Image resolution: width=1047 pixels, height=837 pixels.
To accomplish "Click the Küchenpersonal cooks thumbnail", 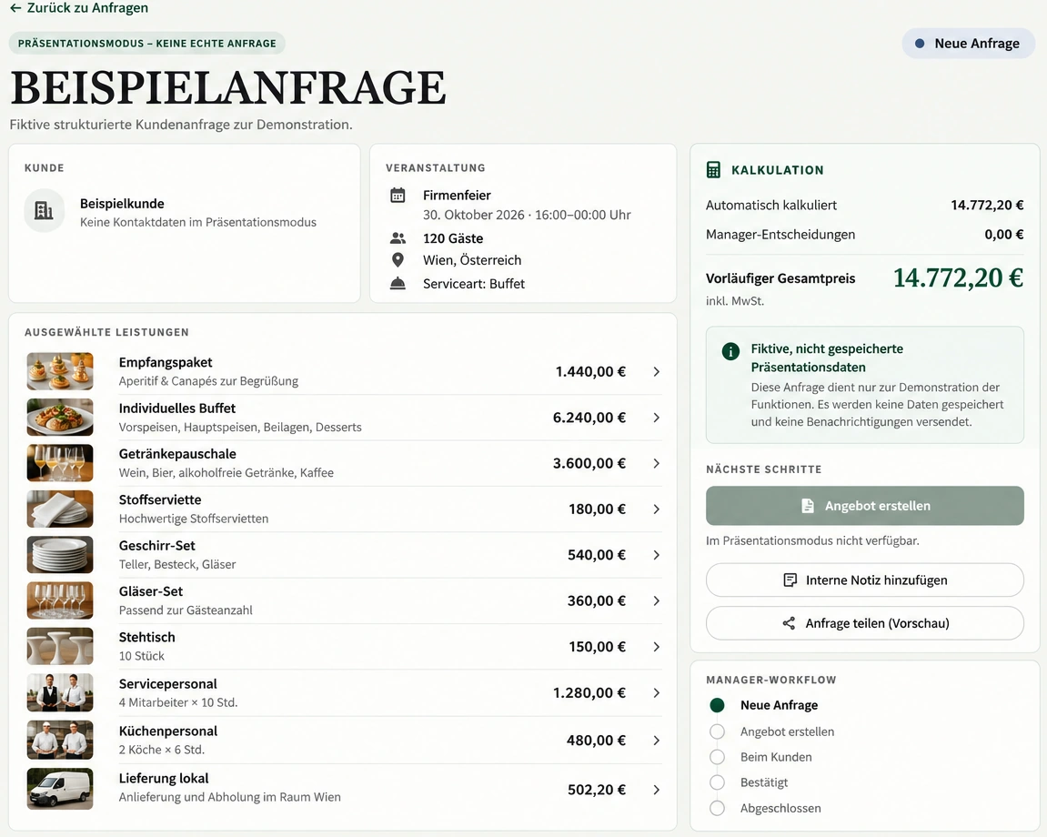I will (x=60, y=741).
